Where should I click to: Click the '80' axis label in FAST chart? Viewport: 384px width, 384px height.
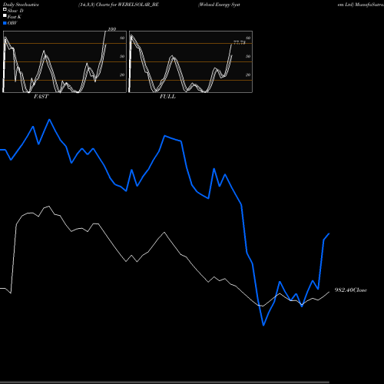point(122,38)
